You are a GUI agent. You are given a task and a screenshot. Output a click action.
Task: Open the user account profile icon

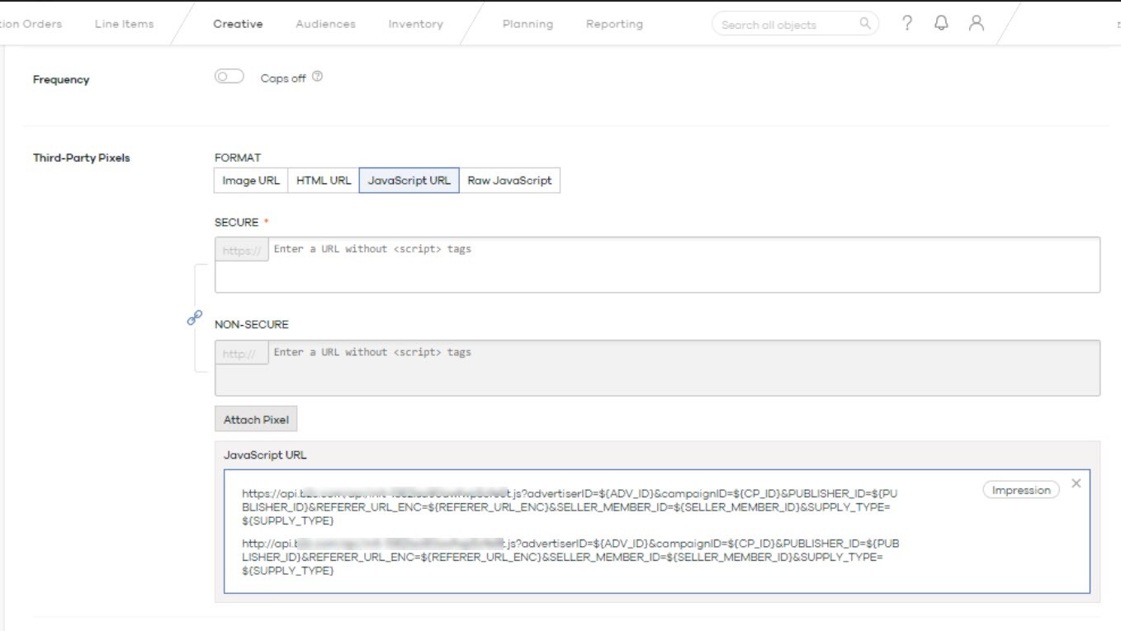tap(977, 23)
